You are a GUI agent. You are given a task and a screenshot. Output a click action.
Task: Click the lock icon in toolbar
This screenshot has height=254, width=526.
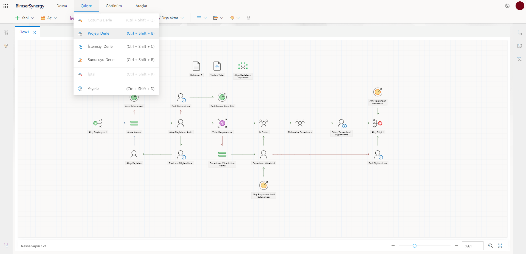tap(249, 18)
